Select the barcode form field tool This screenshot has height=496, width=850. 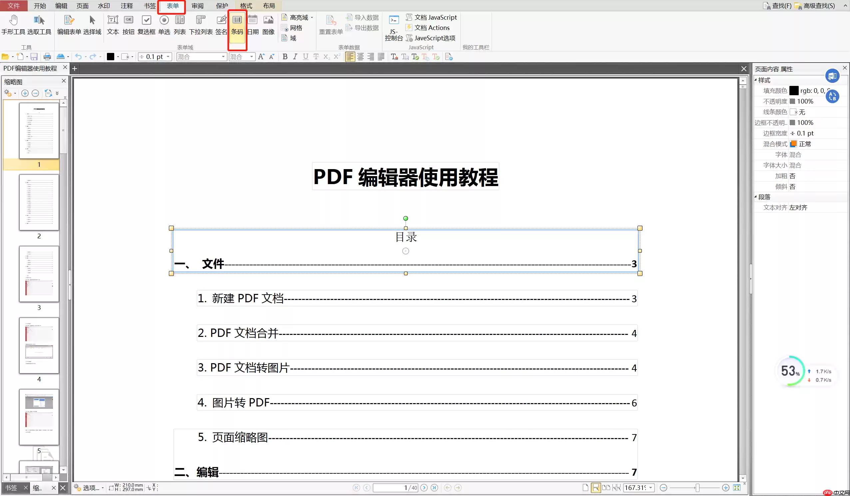(237, 25)
